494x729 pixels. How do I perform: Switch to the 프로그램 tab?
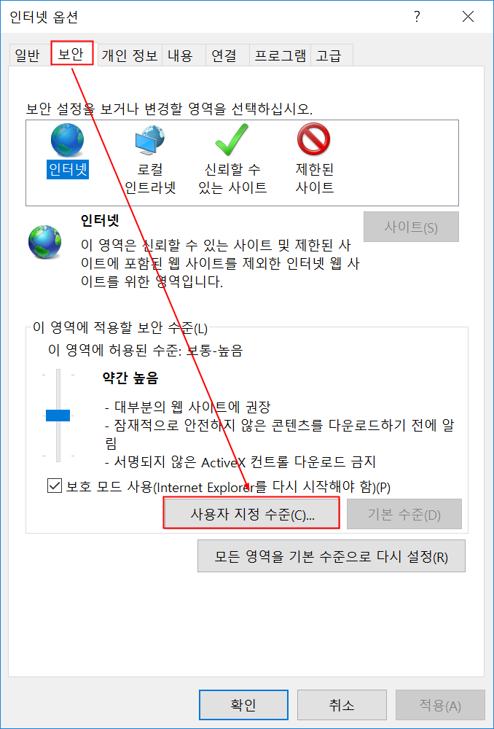280,56
